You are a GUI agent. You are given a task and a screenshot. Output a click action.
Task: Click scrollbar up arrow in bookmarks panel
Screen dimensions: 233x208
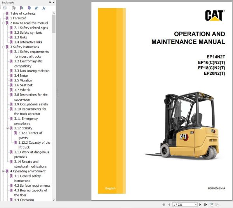point(54,13)
